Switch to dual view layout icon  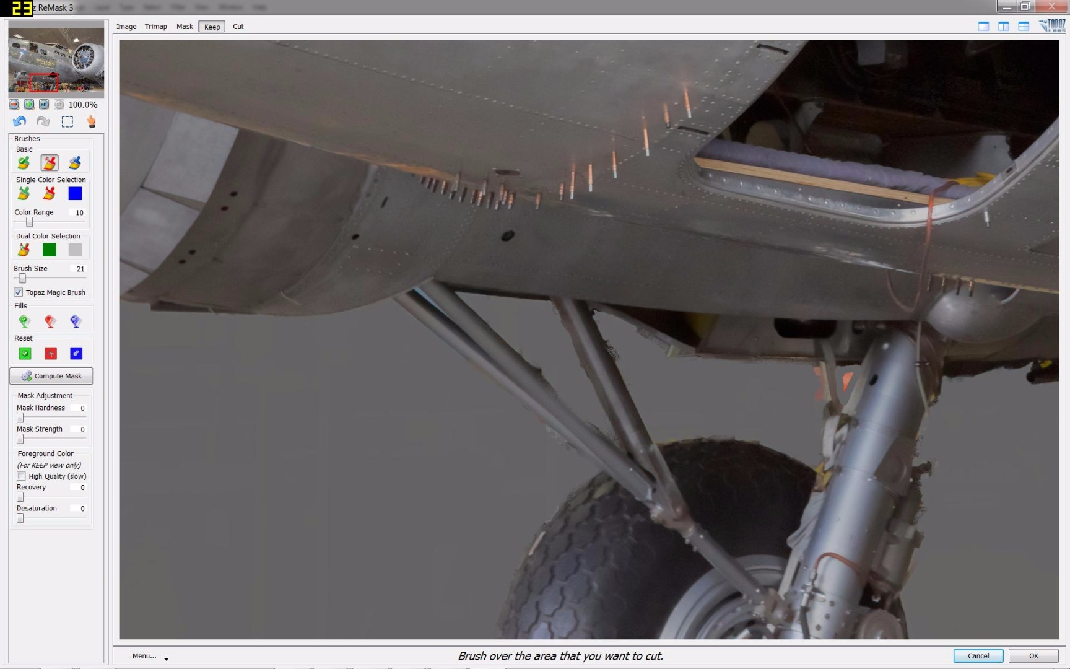pos(1004,26)
